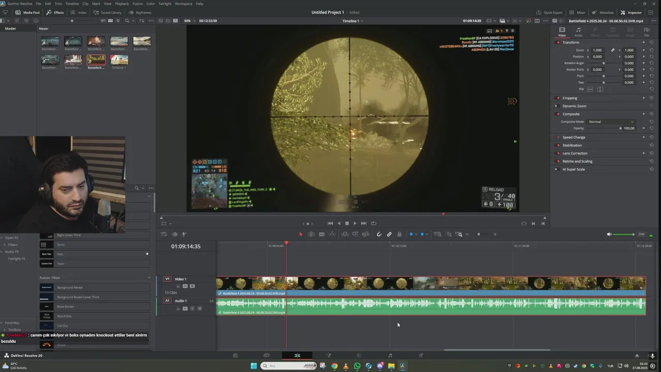Viewport: 661px width, 372px height.
Task: Open the Edit page icon at bottom
Action: coord(297,355)
